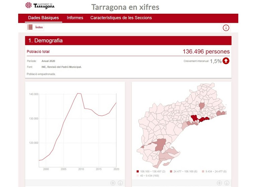Click plus icon under line chart
257x187 pixels.
(113, 183)
